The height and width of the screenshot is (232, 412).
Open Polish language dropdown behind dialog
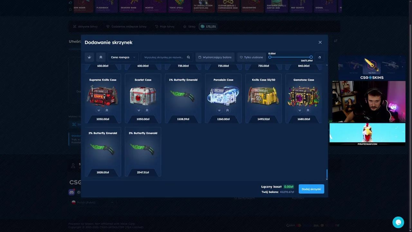tap(92, 202)
